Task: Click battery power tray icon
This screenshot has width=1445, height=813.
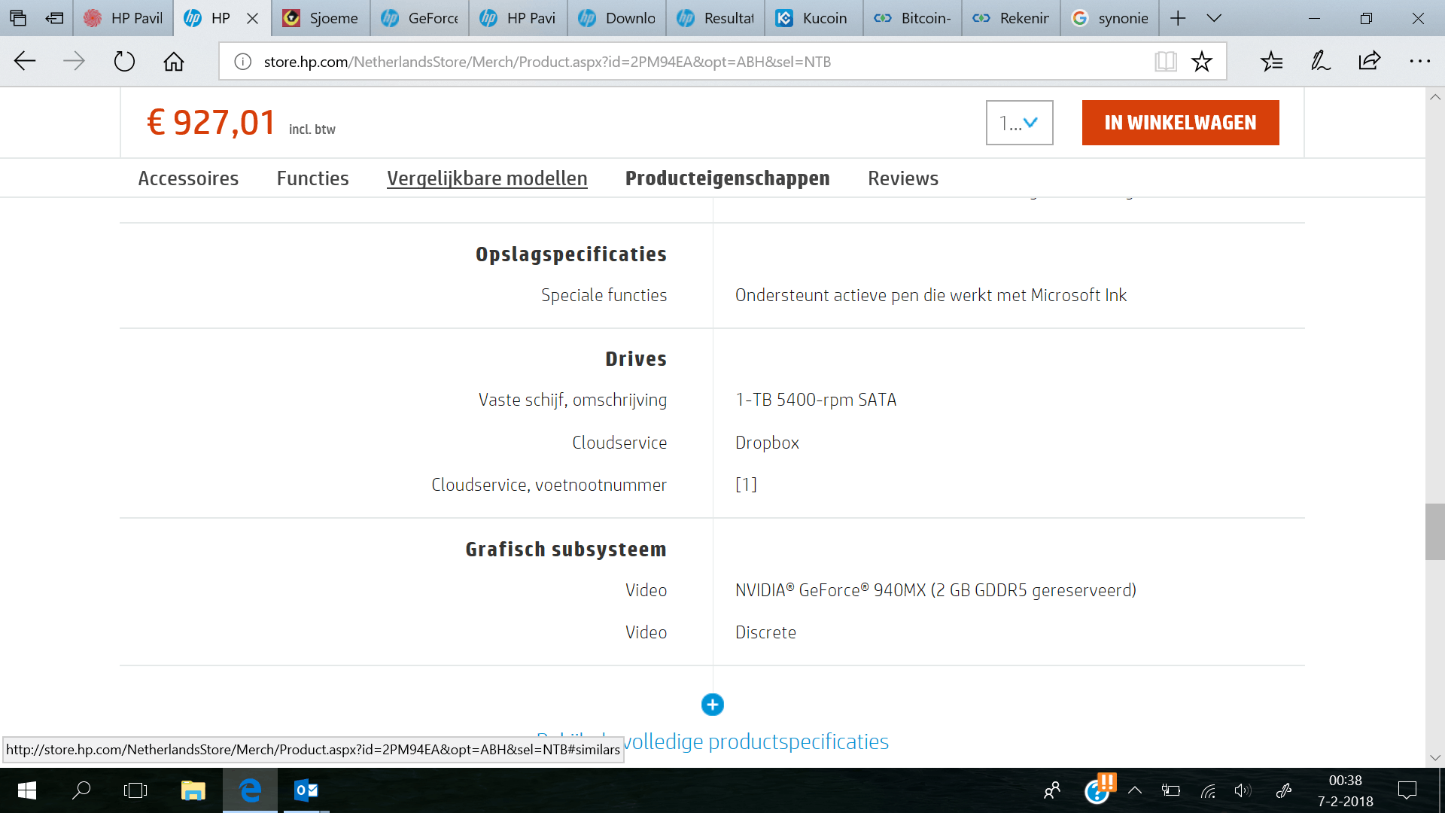Action: (1170, 790)
